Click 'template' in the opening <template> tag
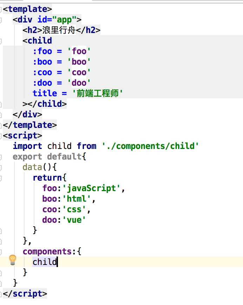The height and width of the screenshot is (305, 243). (27, 9)
